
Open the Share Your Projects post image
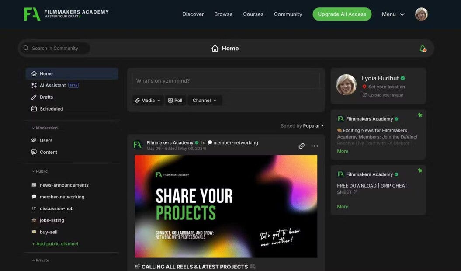(226, 207)
